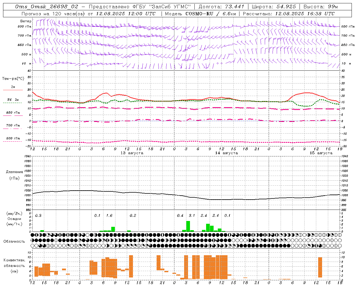Click '700 гПа' in the temperature legend
Screen dimensions: 356x285
pyautogui.click(x=13, y=125)
